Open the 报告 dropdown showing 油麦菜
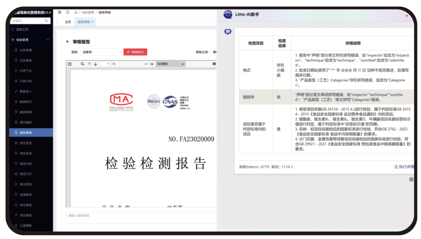Screen dimensions: 421x239 pos(102,52)
